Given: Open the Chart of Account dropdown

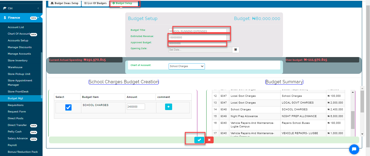Looking at the screenshot, I should point(186,66).
